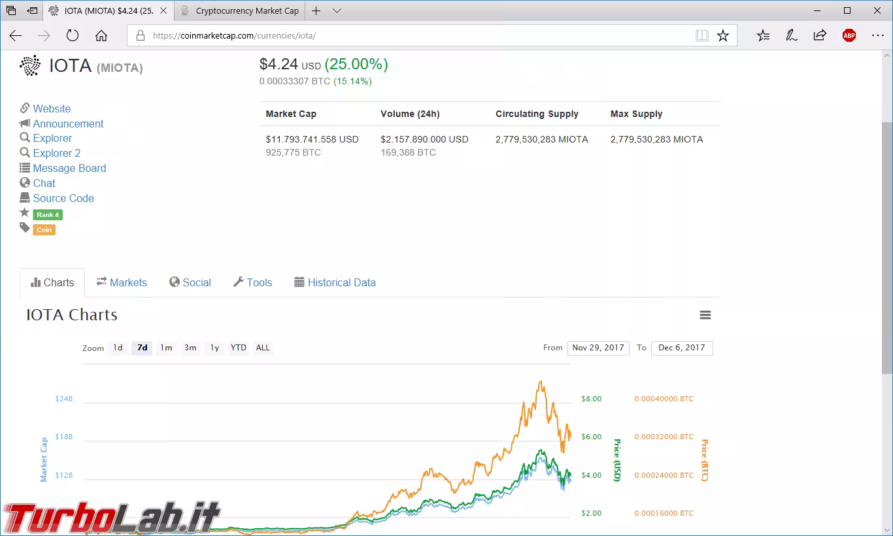Switch to the Historical Data tab
This screenshot has height=536, width=893.
tap(335, 282)
